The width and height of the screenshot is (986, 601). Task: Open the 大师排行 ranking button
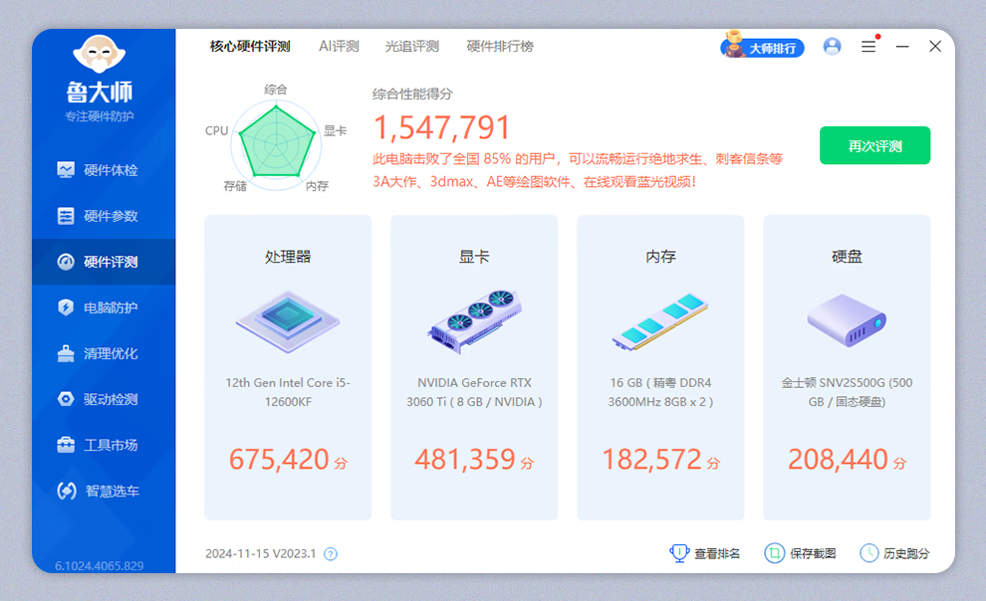[762, 47]
